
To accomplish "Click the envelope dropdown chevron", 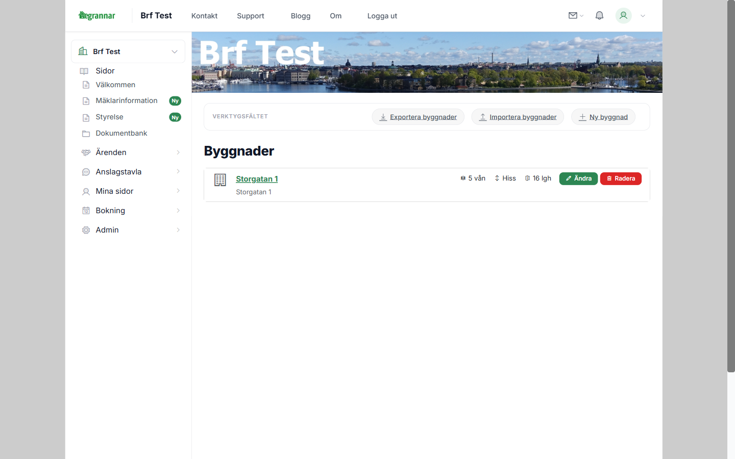I will click(582, 16).
